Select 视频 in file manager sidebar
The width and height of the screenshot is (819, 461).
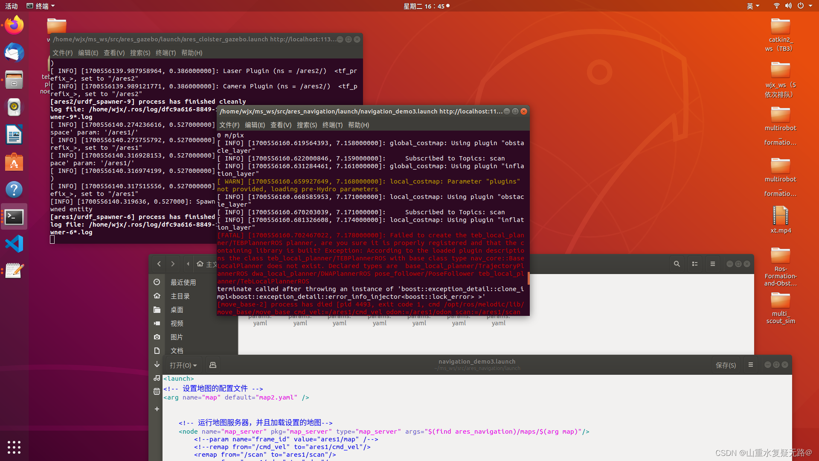coord(177,323)
